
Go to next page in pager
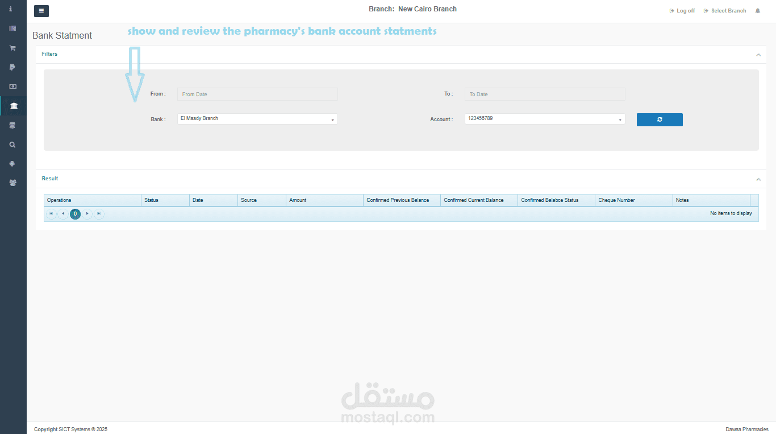pos(87,214)
